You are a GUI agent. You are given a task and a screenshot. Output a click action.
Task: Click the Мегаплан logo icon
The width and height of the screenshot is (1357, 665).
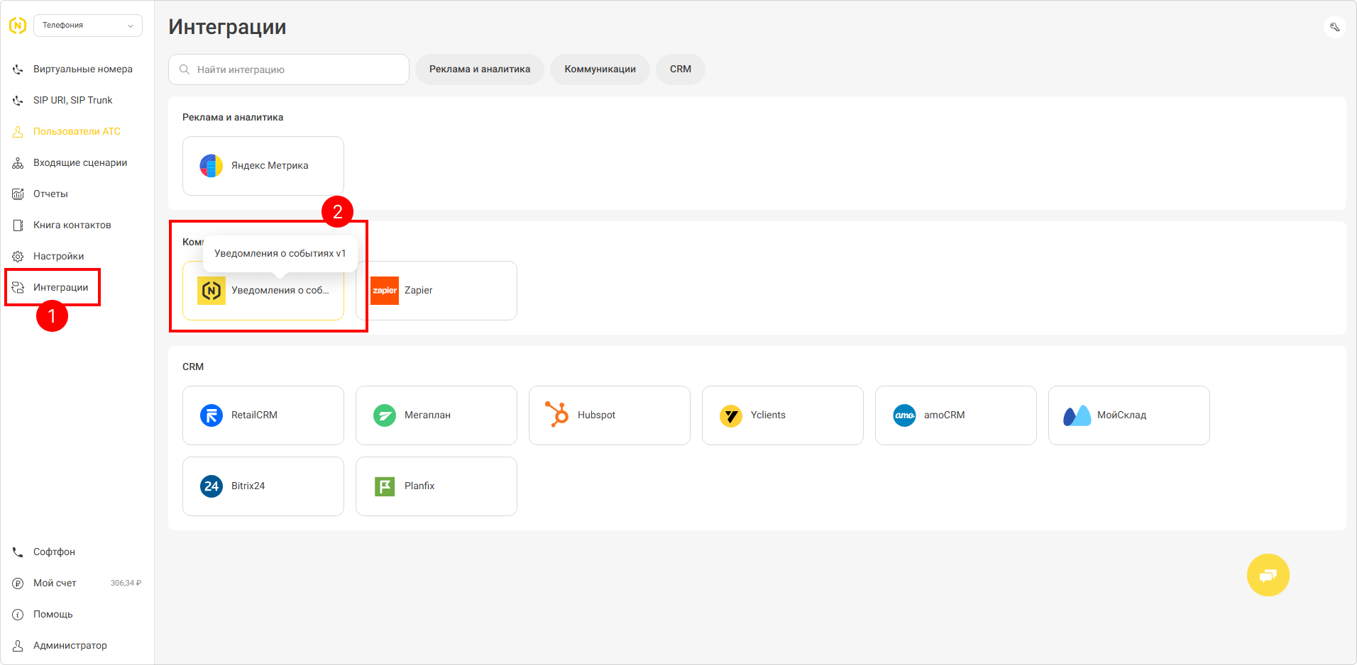(x=385, y=415)
